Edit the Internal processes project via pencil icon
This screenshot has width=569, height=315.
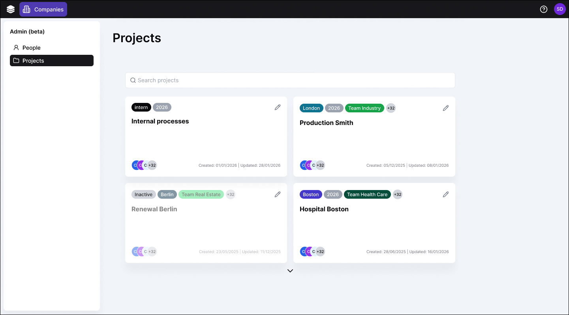pyautogui.click(x=278, y=107)
